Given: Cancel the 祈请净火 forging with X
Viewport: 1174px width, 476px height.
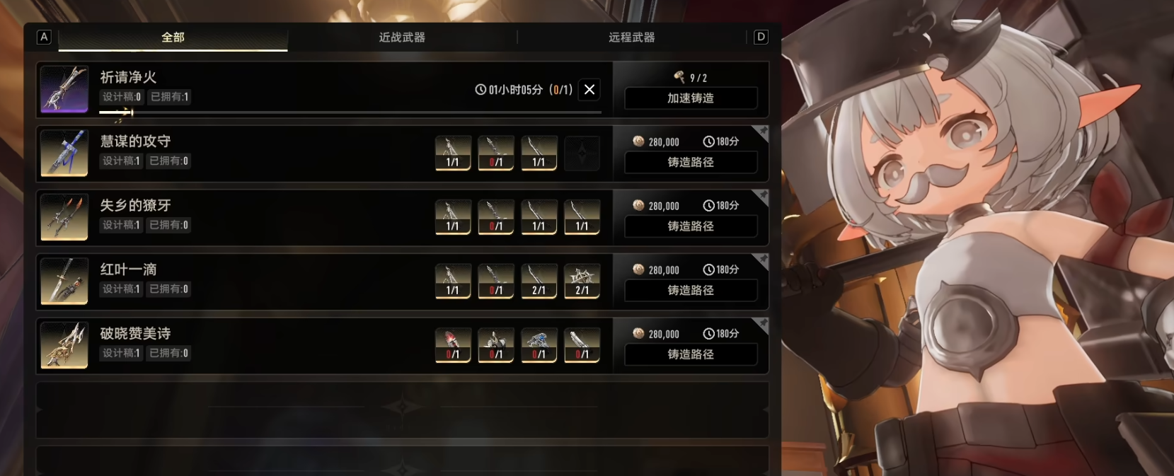Looking at the screenshot, I should coord(589,89).
